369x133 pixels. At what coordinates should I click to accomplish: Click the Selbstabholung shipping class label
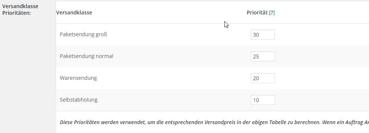click(79, 100)
